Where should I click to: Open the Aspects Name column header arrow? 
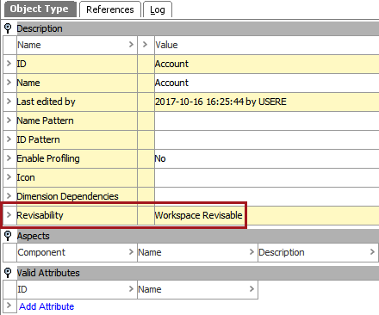tap(252, 252)
